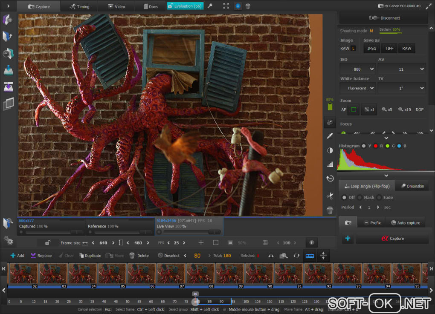This screenshot has height=314, width=435.
Task: Toggle the grid overlay icon
Action: pos(265,243)
